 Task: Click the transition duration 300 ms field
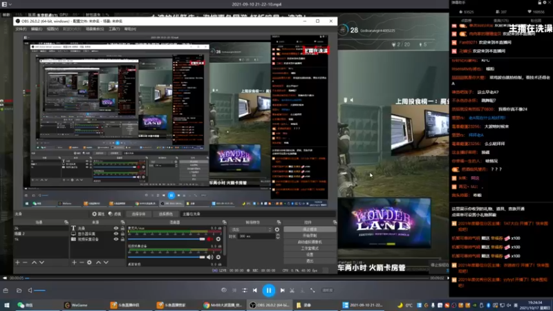click(256, 236)
